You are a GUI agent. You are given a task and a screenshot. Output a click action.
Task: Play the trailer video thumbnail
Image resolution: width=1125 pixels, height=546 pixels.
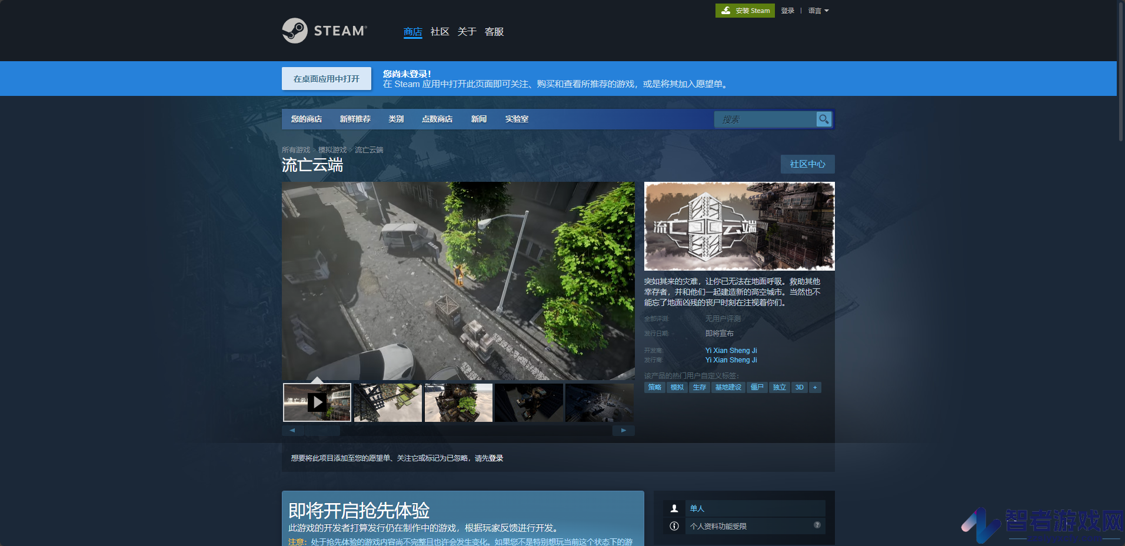pos(317,402)
